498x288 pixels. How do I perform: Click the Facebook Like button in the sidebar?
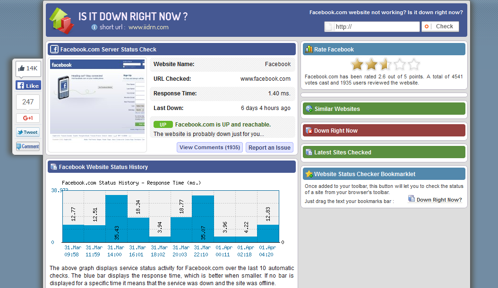pos(28,85)
